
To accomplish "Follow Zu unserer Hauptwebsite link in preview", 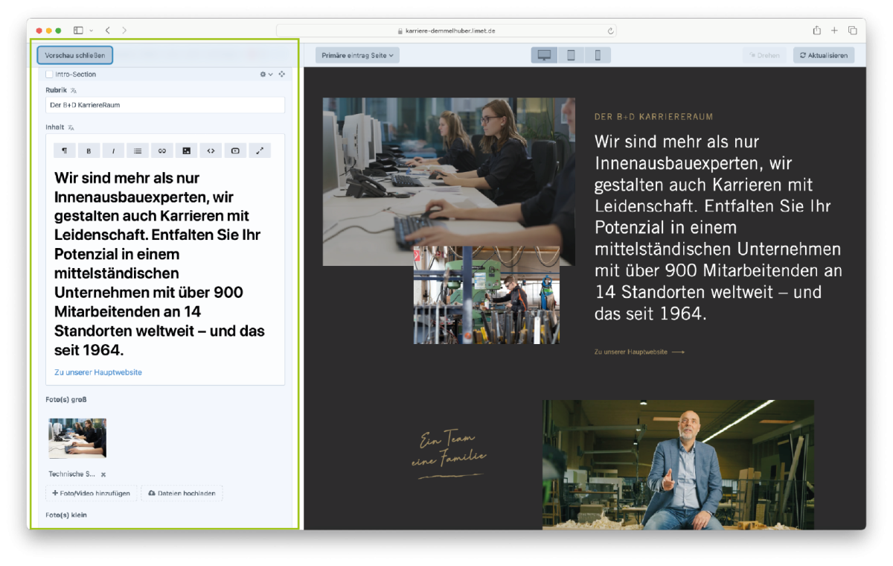I will 639,352.
